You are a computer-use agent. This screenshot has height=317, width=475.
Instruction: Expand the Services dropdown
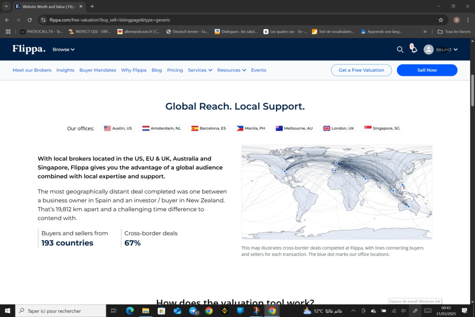[x=200, y=70]
